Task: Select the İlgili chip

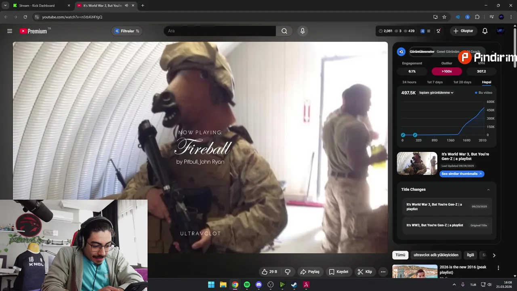Action: coord(470,255)
